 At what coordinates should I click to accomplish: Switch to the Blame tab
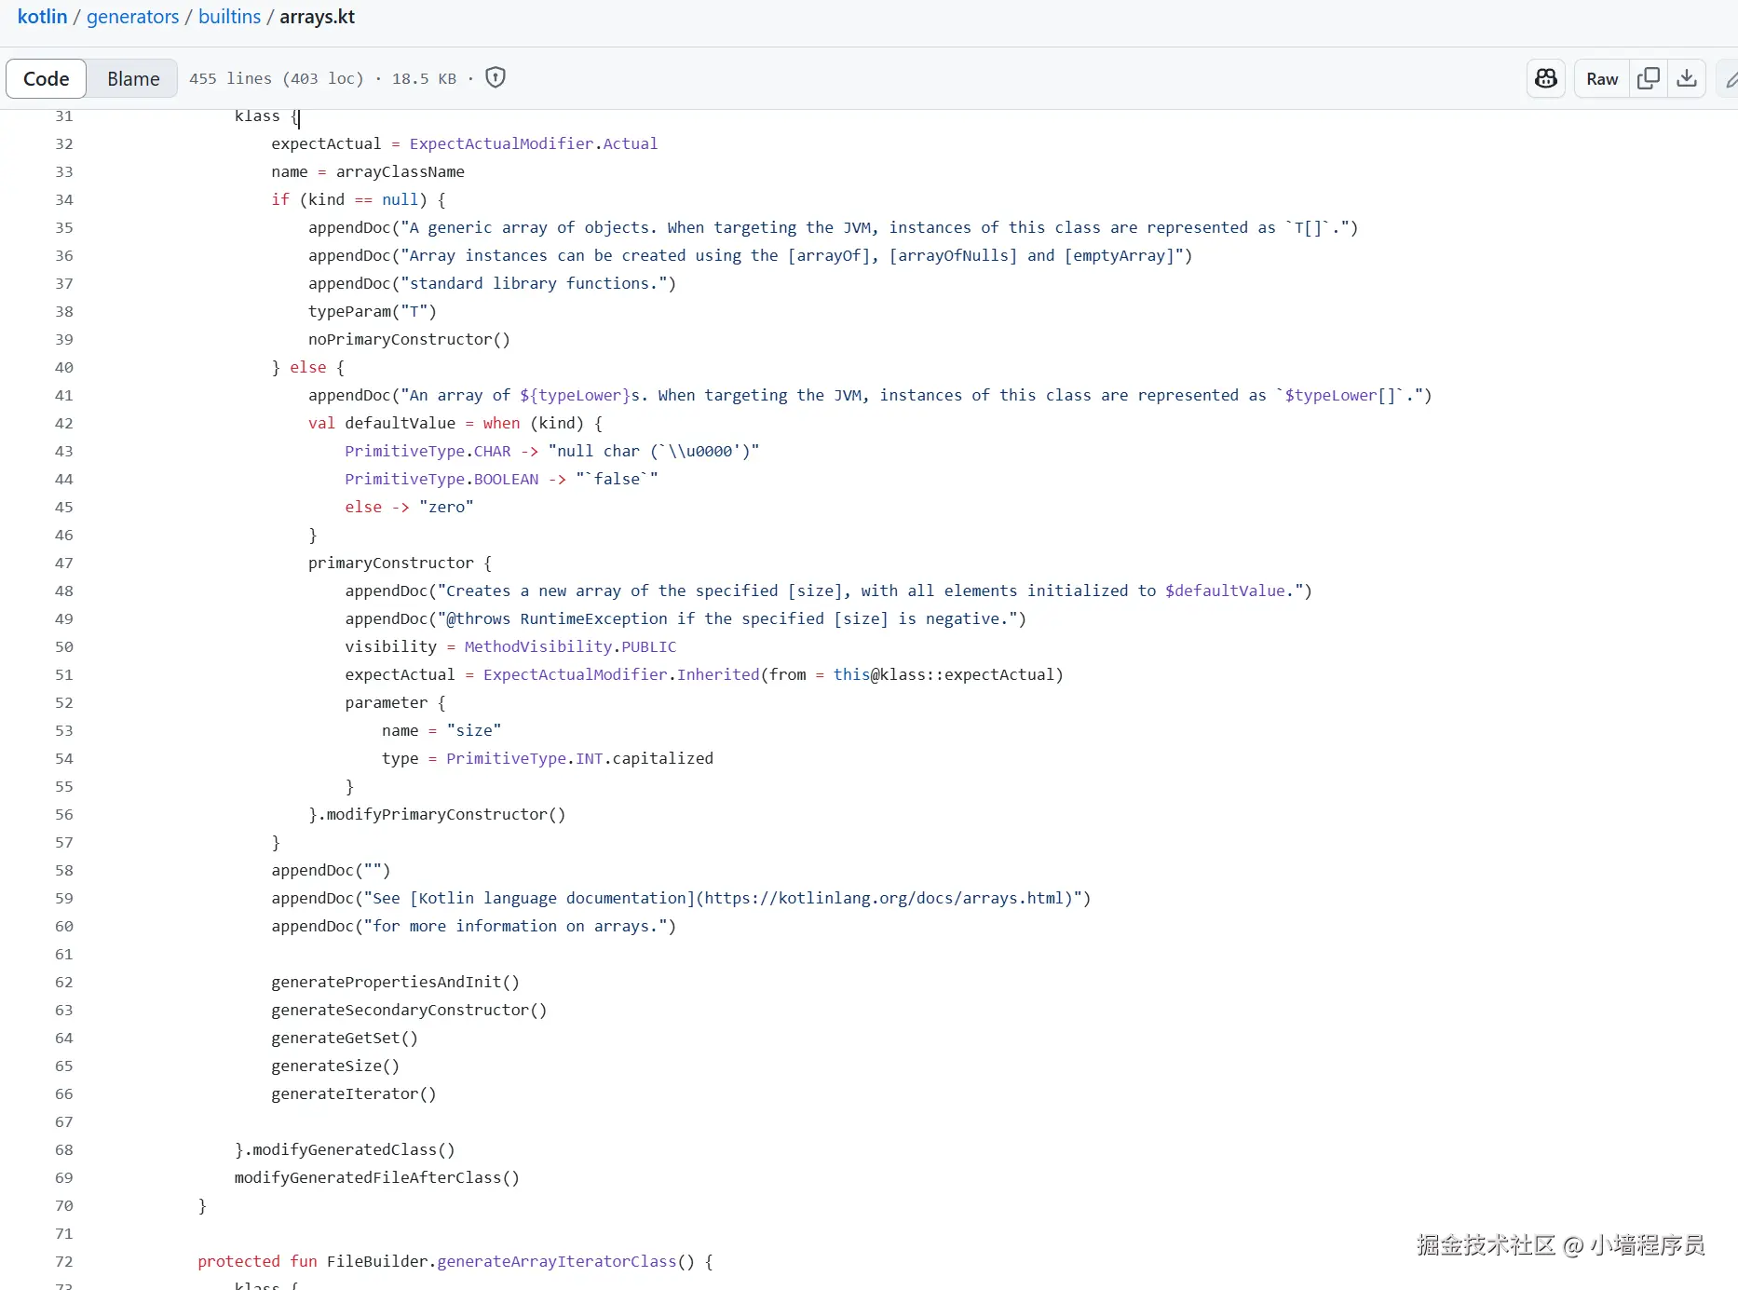click(x=133, y=78)
